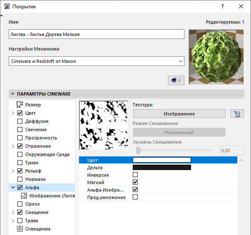Click the load texture settings icon button
This screenshot has height=235, width=251.
coord(237,114)
